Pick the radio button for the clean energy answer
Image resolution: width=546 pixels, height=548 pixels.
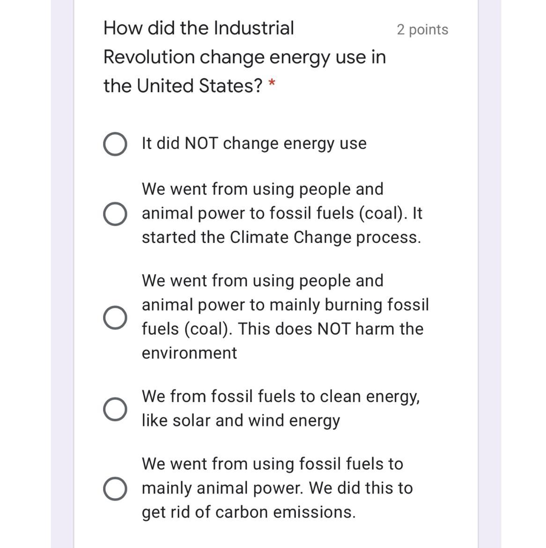coord(115,409)
